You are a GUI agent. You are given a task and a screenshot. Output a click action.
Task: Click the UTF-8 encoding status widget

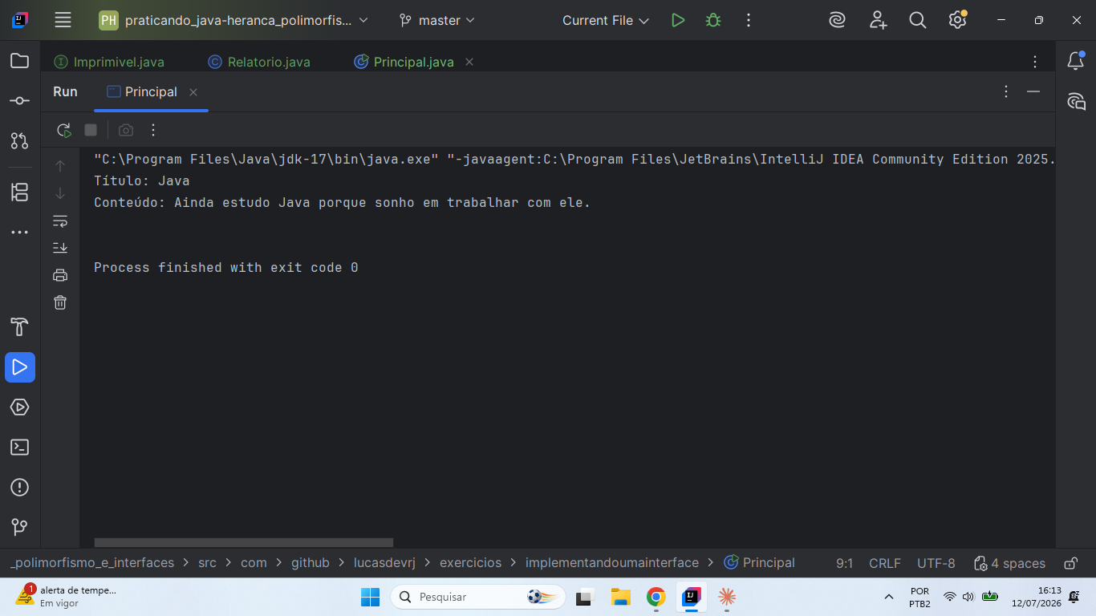point(936,563)
